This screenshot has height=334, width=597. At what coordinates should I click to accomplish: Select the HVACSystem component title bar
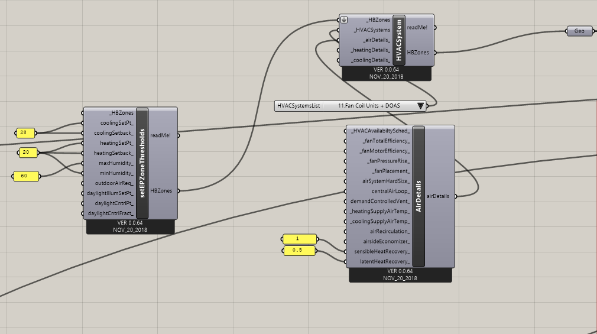click(x=398, y=40)
